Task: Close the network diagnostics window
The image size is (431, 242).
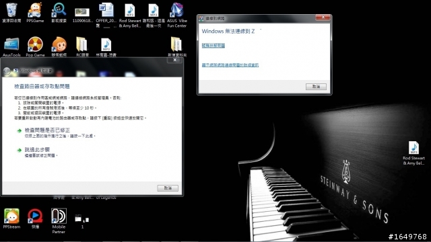Action: pos(174,60)
